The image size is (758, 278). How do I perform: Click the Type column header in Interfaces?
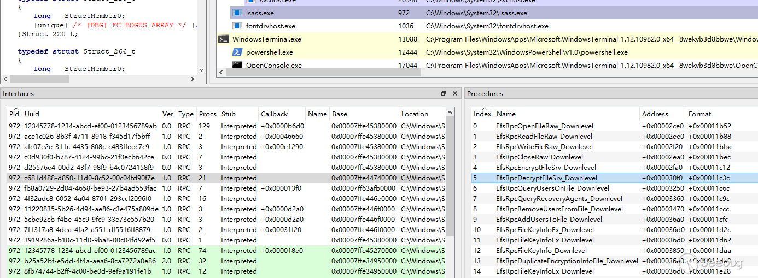[186, 114]
